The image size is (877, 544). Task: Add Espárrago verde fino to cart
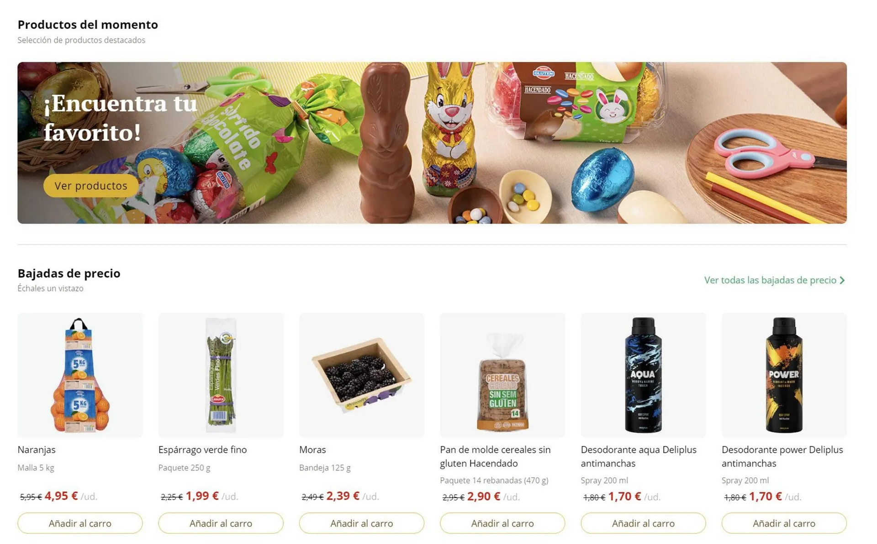click(x=221, y=523)
